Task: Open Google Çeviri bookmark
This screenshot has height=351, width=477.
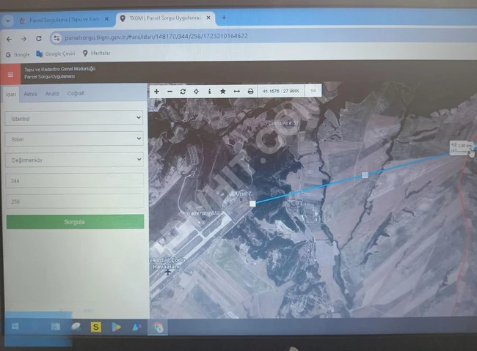Action: tap(56, 53)
